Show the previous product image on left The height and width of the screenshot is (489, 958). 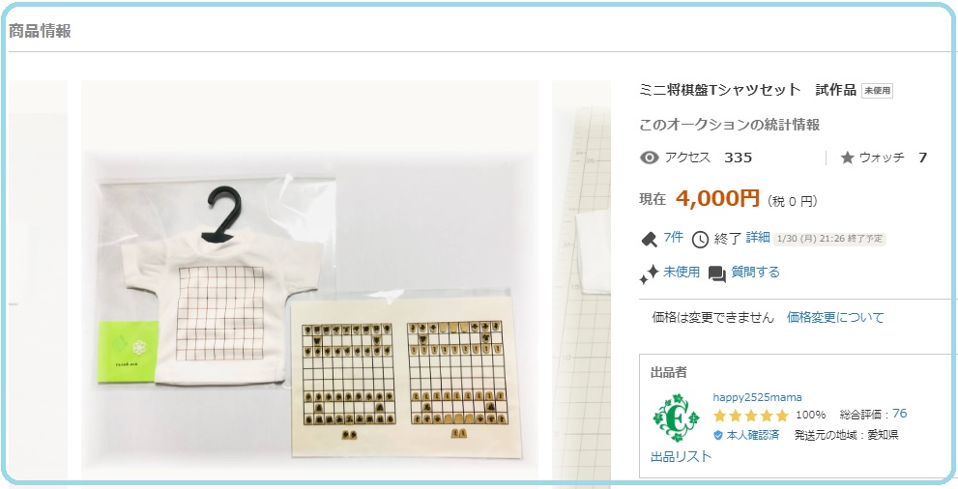pyautogui.click(x=38, y=278)
